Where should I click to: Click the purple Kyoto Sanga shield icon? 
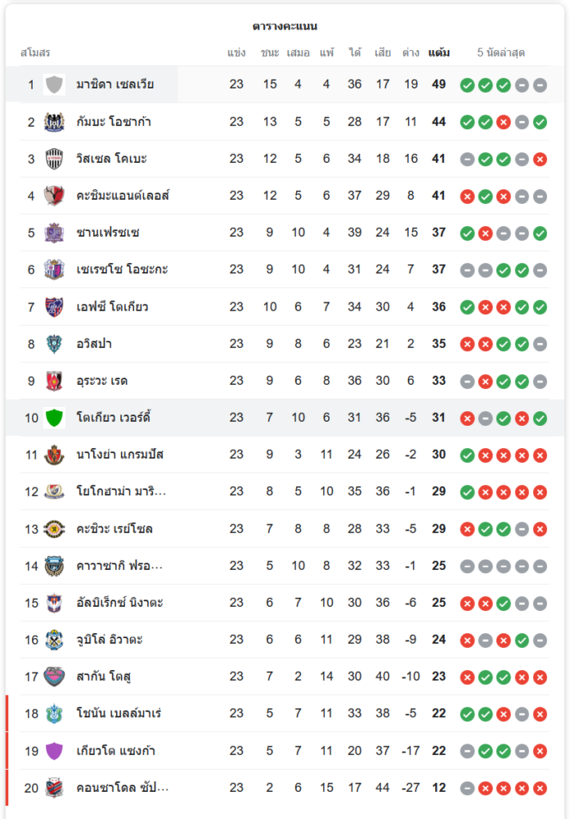coord(55,750)
